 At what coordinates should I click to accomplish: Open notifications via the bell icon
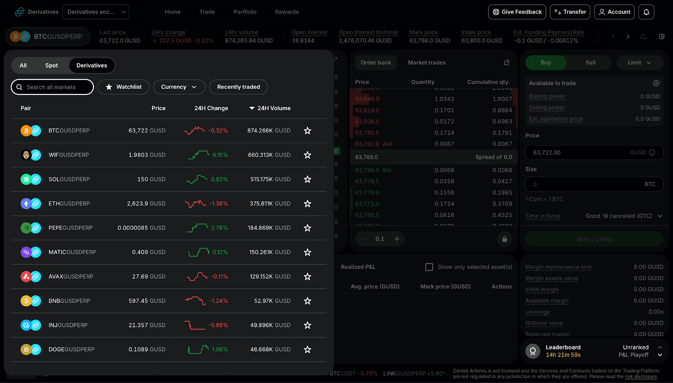647,12
